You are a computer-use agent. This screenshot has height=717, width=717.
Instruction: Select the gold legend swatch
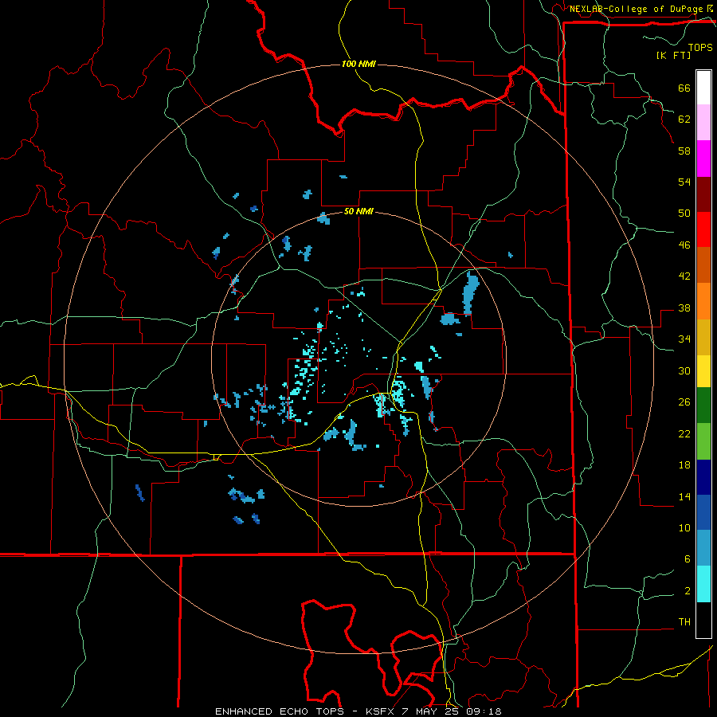703,337
